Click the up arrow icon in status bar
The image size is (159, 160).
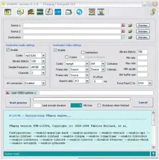(x=153, y=154)
